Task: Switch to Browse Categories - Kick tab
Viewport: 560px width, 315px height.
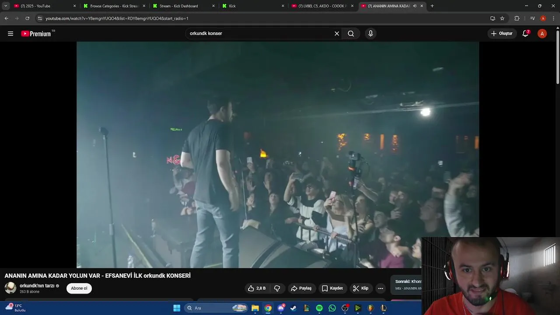Action: [x=114, y=6]
